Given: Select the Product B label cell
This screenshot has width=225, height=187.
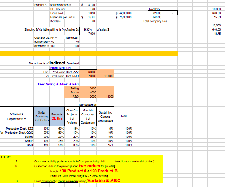Looking at the screenshot, I should point(41,5).
